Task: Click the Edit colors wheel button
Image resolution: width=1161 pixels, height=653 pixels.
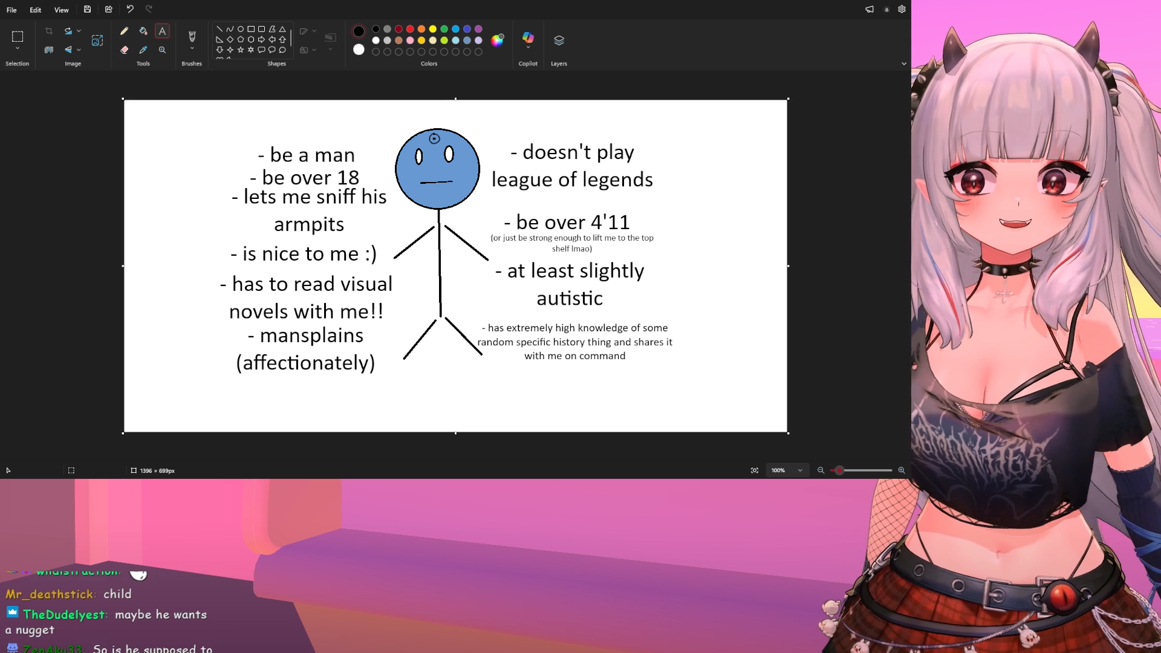Action: click(x=497, y=41)
